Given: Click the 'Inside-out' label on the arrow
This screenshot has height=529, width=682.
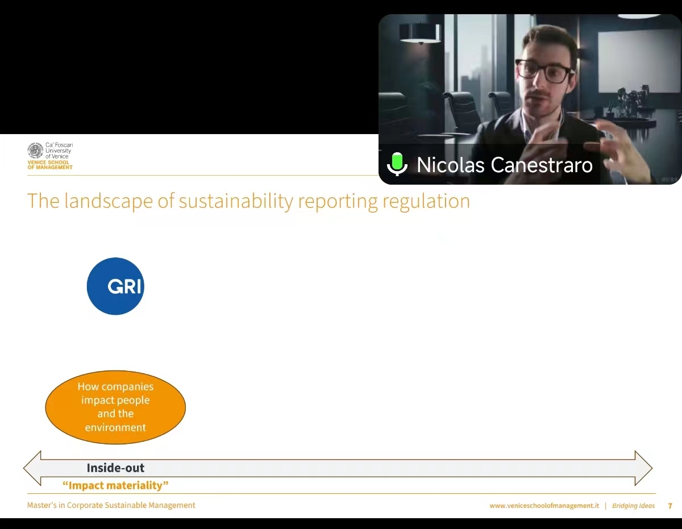Looking at the screenshot, I should point(115,468).
